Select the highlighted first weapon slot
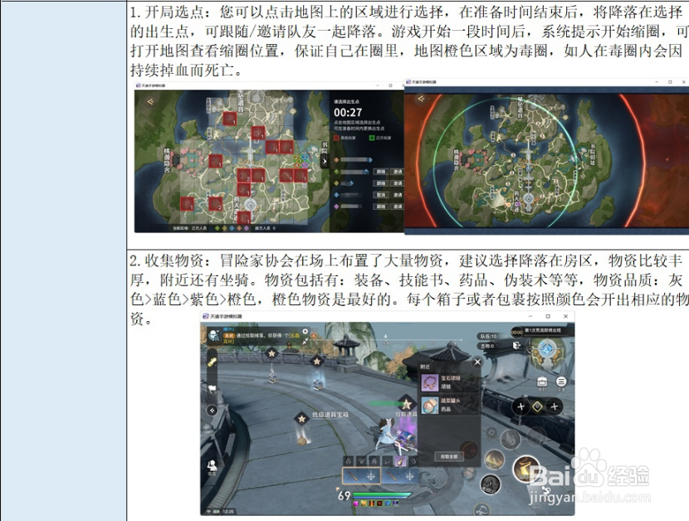This screenshot has width=689, height=521. (x=361, y=475)
